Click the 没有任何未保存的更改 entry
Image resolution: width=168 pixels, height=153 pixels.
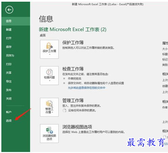(82, 110)
